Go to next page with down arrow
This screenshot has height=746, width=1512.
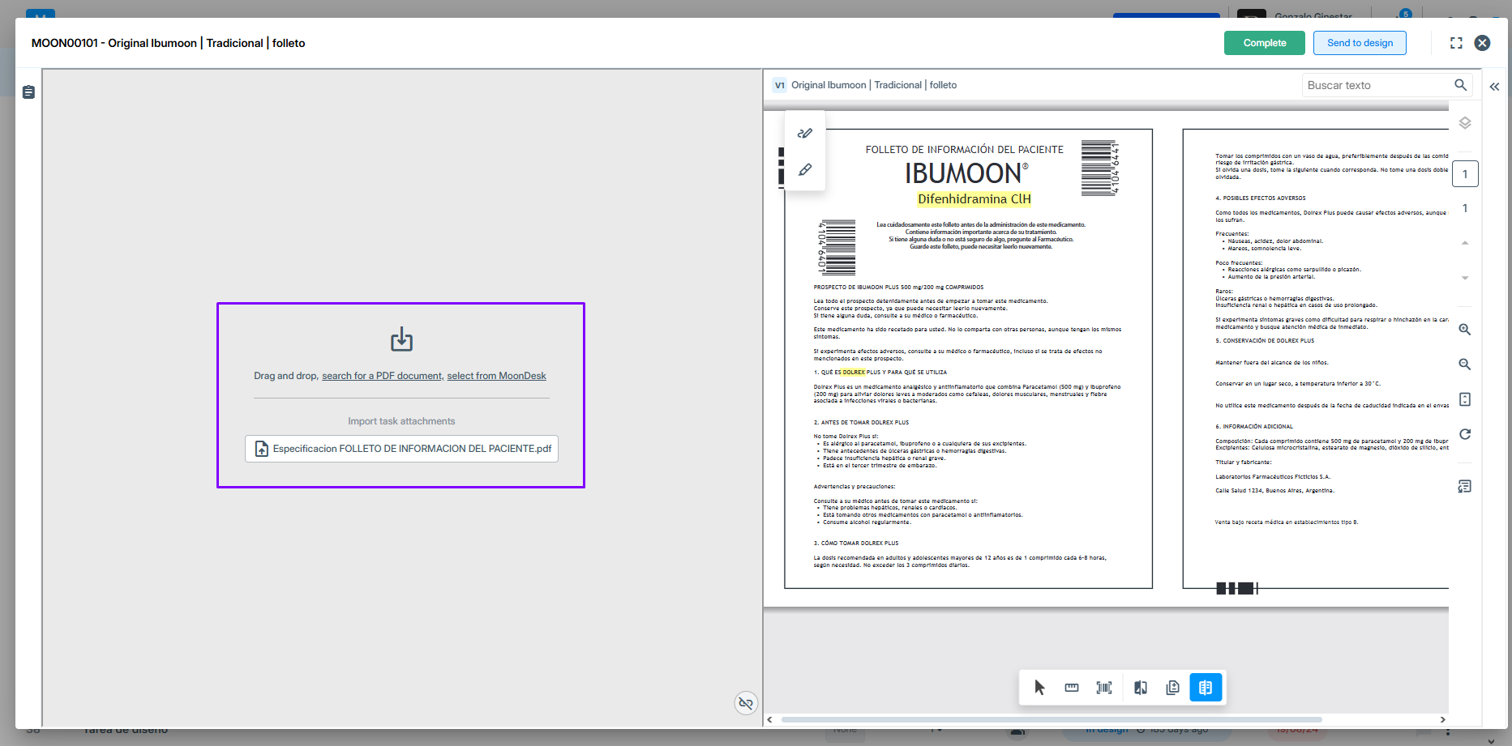[x=1465, y=278]
